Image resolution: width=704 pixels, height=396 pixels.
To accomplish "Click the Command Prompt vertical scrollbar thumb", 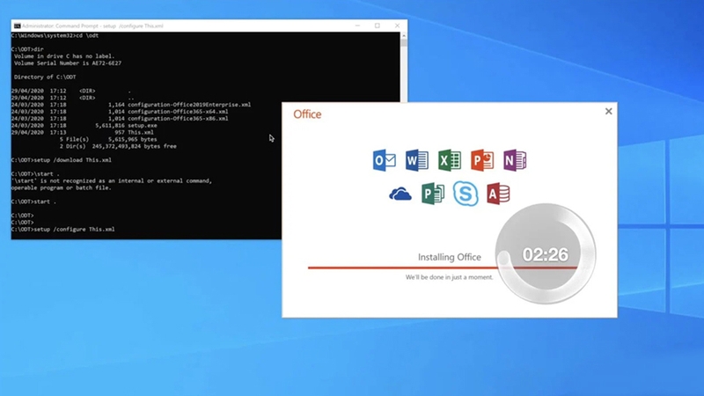I will pyautogui.click(x=404, y=42).
